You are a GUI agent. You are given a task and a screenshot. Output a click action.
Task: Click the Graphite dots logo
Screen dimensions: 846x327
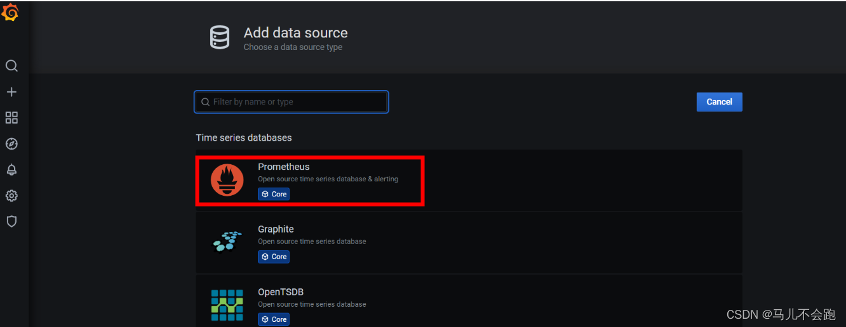click(x=227, y=241)
